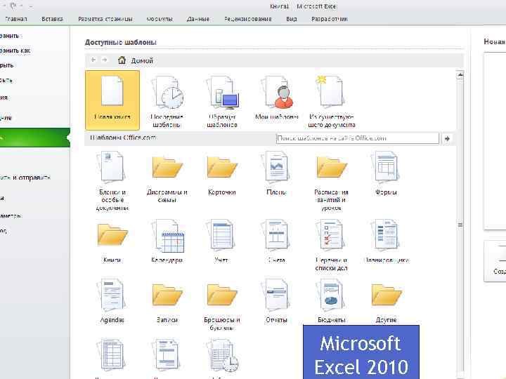Open Расписания занятий и уроков folder

(332, 183)
